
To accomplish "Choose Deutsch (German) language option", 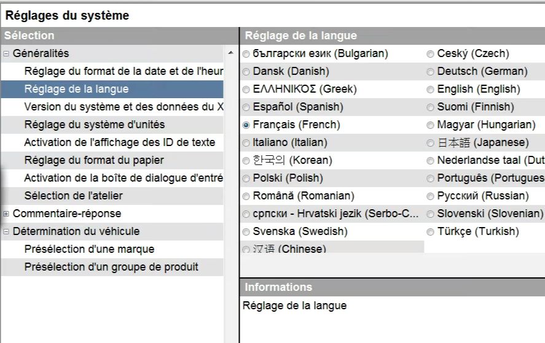I will [x=430, y=72].
